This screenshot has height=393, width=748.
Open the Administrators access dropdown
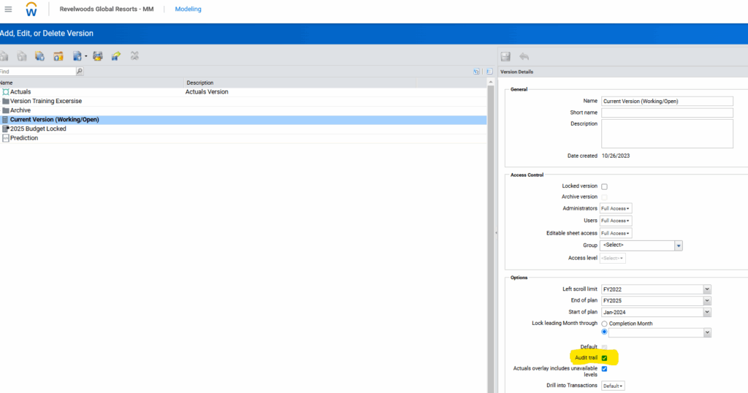pos(616,208)
